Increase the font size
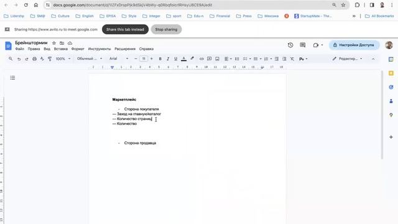The width and height of the screenshot is (398, 224). pyautogui.click(x=152, y=59)
